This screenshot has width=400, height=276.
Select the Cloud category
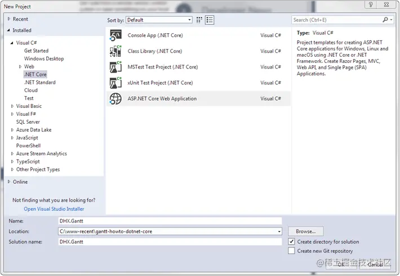[x=31, y=90]
